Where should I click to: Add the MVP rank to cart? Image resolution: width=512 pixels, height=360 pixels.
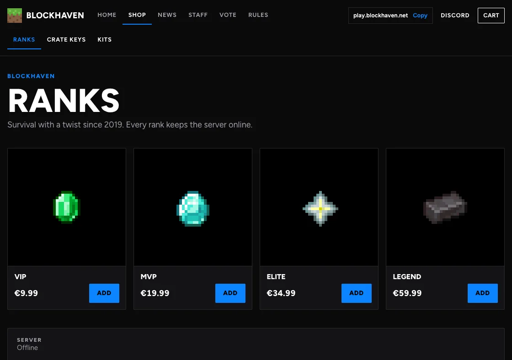tap(230, 293)
